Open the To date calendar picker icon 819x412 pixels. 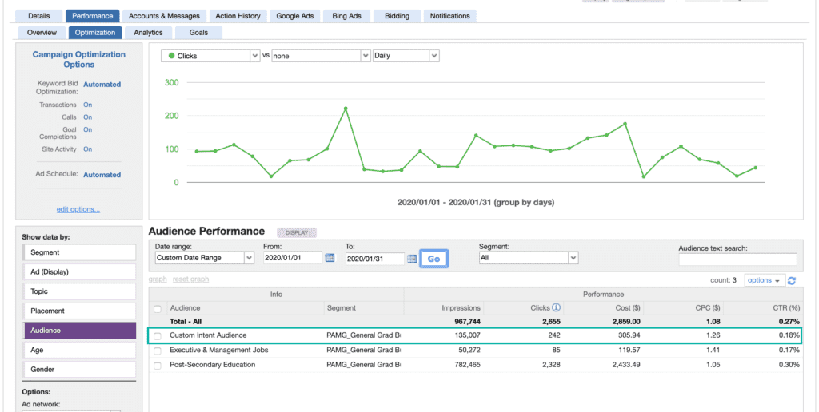[x=412, y=258]
